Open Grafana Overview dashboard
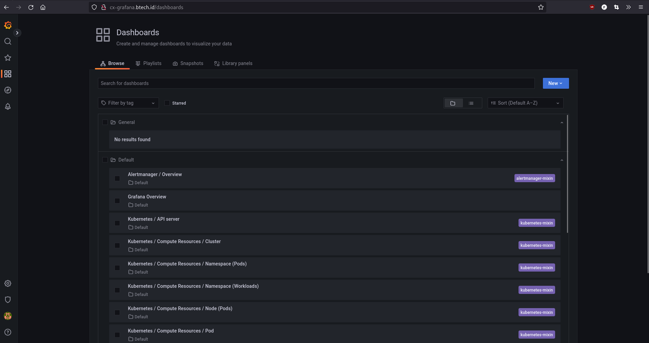The image size is (649, 343). (x=147, y=197)
